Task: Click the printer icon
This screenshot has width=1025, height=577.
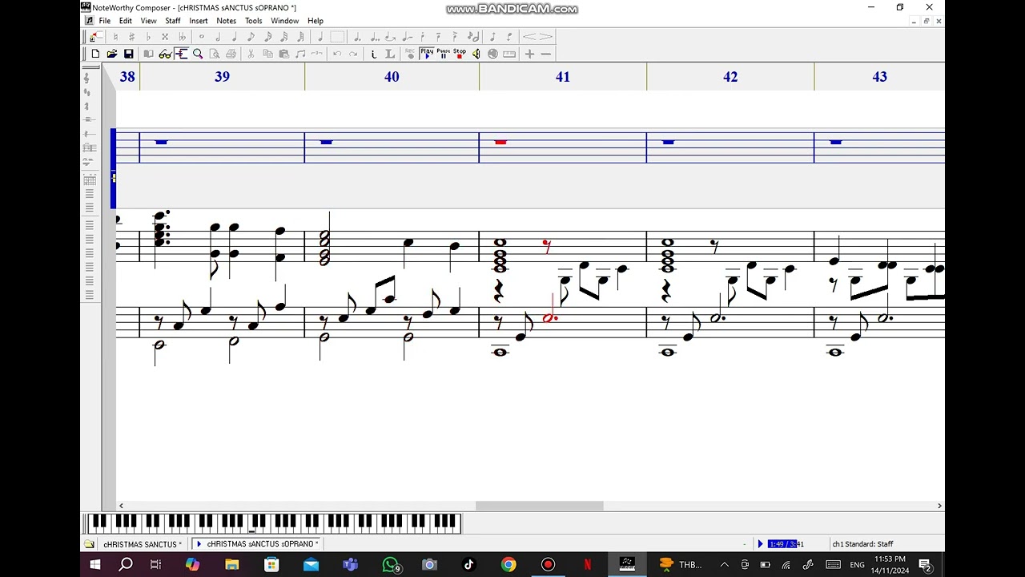Action: [231, 54]
